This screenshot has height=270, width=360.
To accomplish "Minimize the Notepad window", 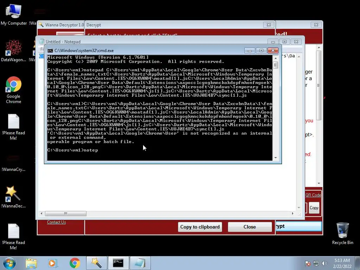I will 273,42.
